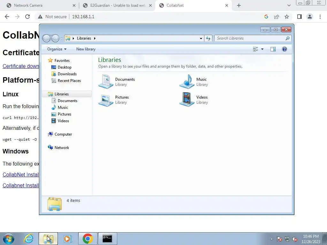This screenshot has width=327, height=245.
Task: Click the Not secure warning indicator
Action: pyautogui.click(x=52, y=17)
